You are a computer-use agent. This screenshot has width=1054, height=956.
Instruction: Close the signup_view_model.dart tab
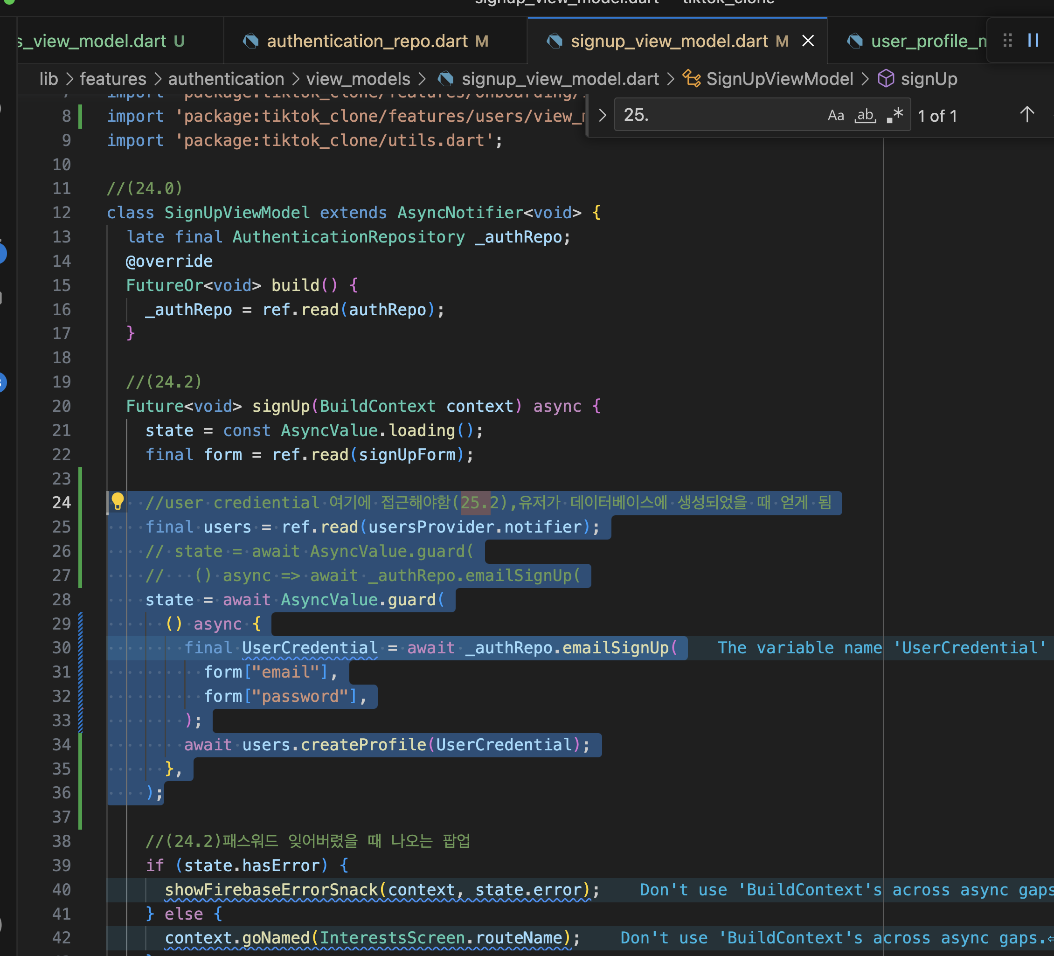click(x=808, y=41)
